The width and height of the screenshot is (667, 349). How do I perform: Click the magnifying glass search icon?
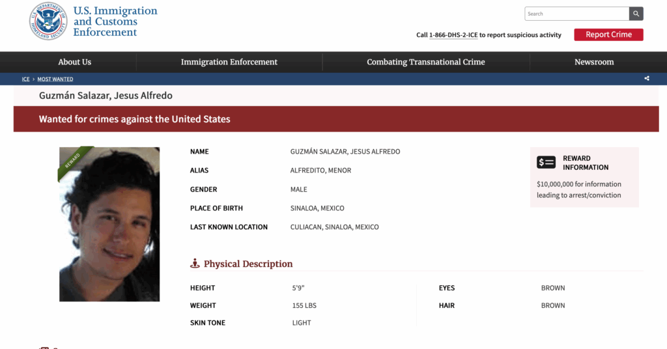tap(636, 14)
